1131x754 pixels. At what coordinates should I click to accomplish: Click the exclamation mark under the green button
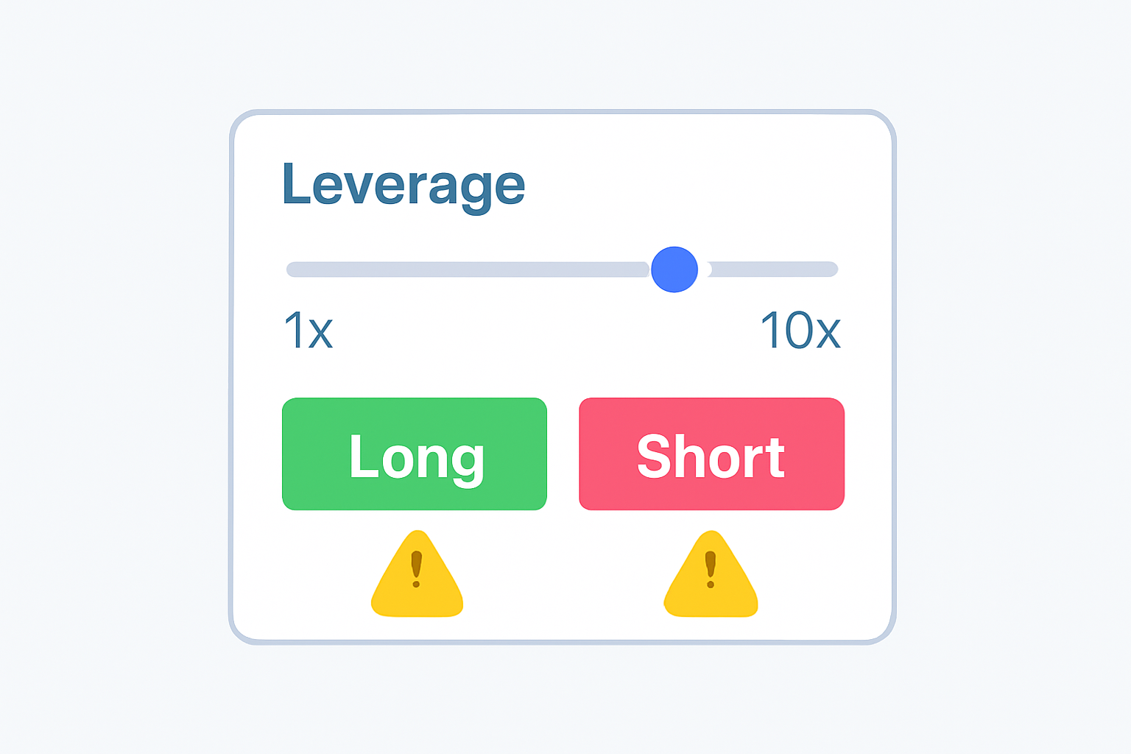click(x=417, y=568)
